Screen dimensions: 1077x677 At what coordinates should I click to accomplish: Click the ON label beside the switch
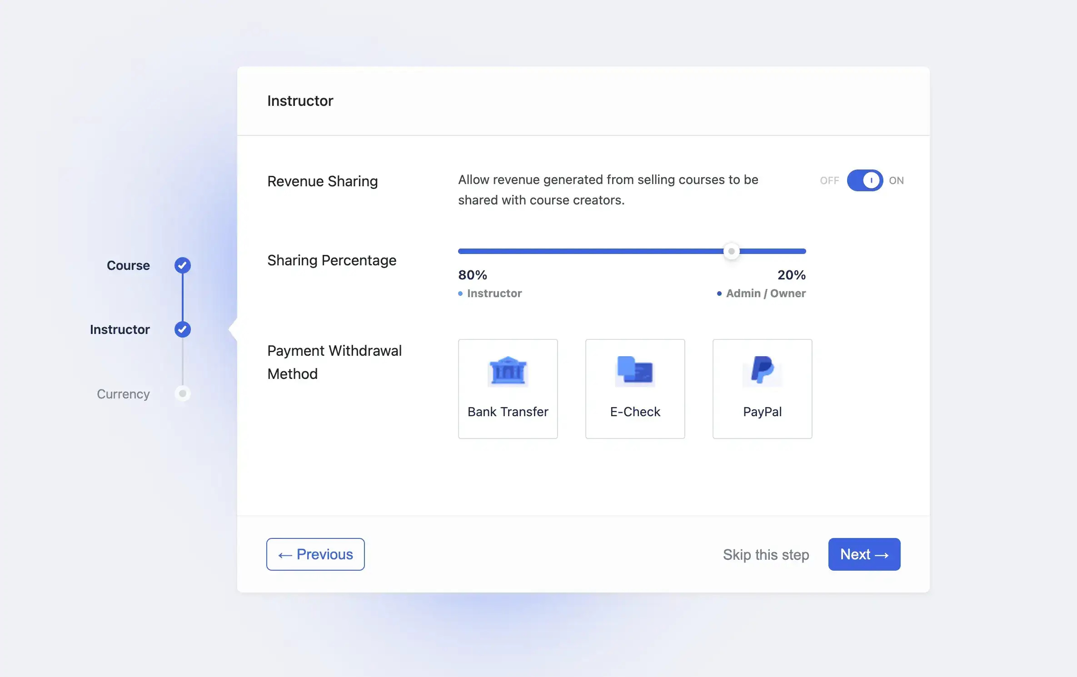(x=896, y=180)
